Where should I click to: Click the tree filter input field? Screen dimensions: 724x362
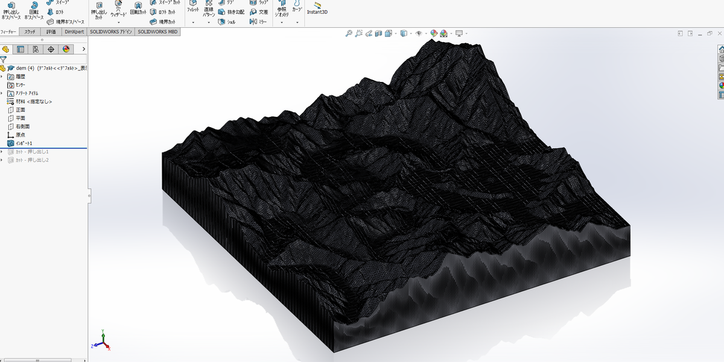[47, 60]
